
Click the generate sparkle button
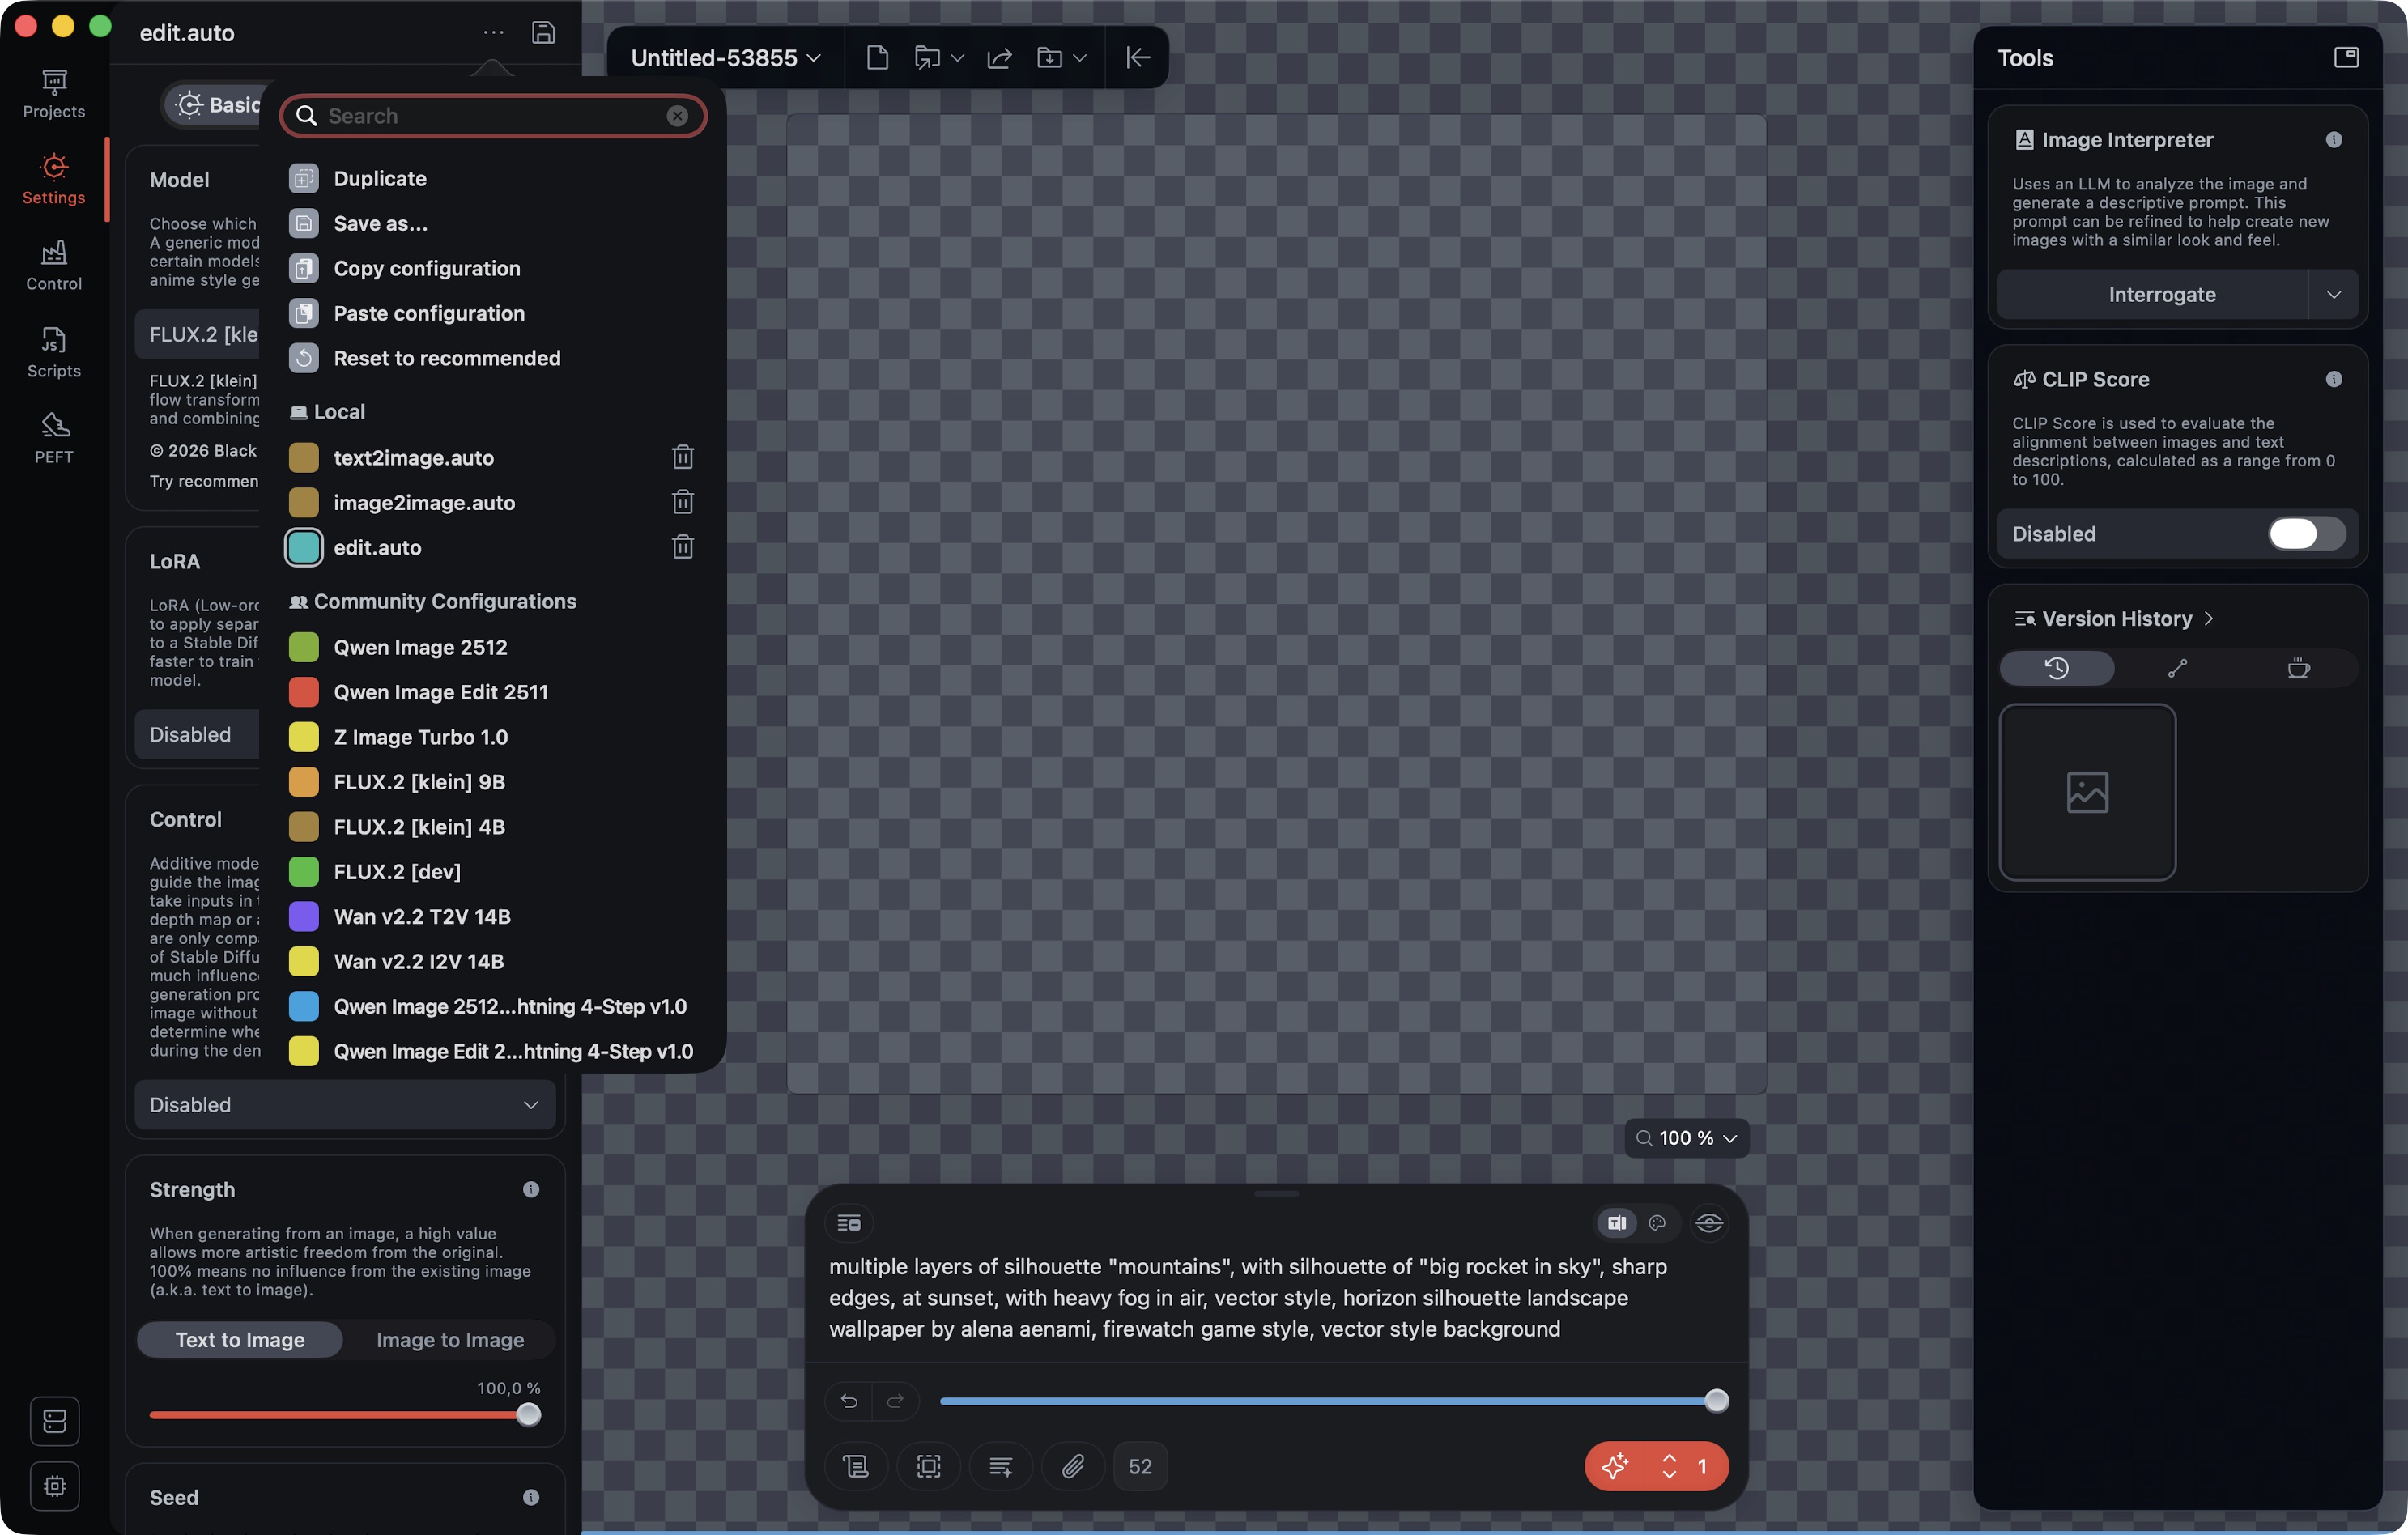pyautogui.click(x=1614, y=1466)
